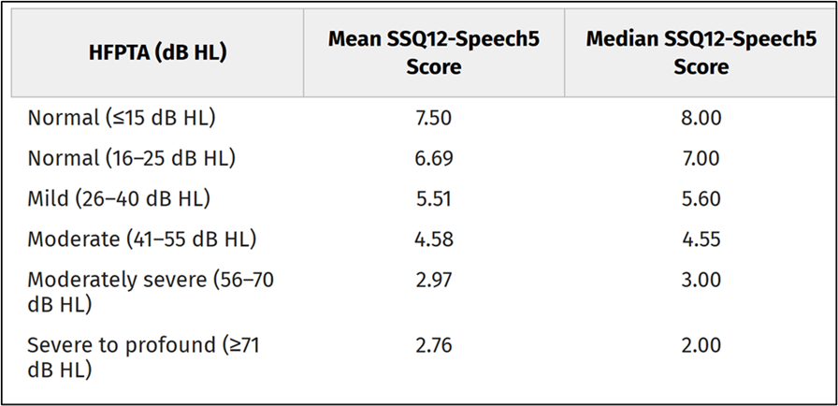Screen dimensions: 838x406
Task: Select the Normal (≤15 dB HL) row label
Action: click(122, 118)
